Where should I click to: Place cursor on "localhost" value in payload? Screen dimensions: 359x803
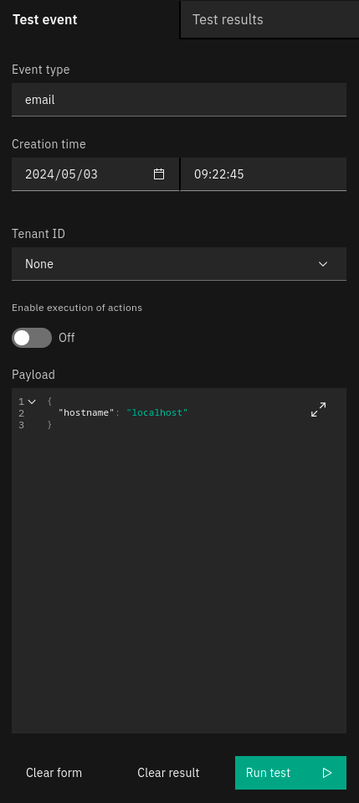157,412
